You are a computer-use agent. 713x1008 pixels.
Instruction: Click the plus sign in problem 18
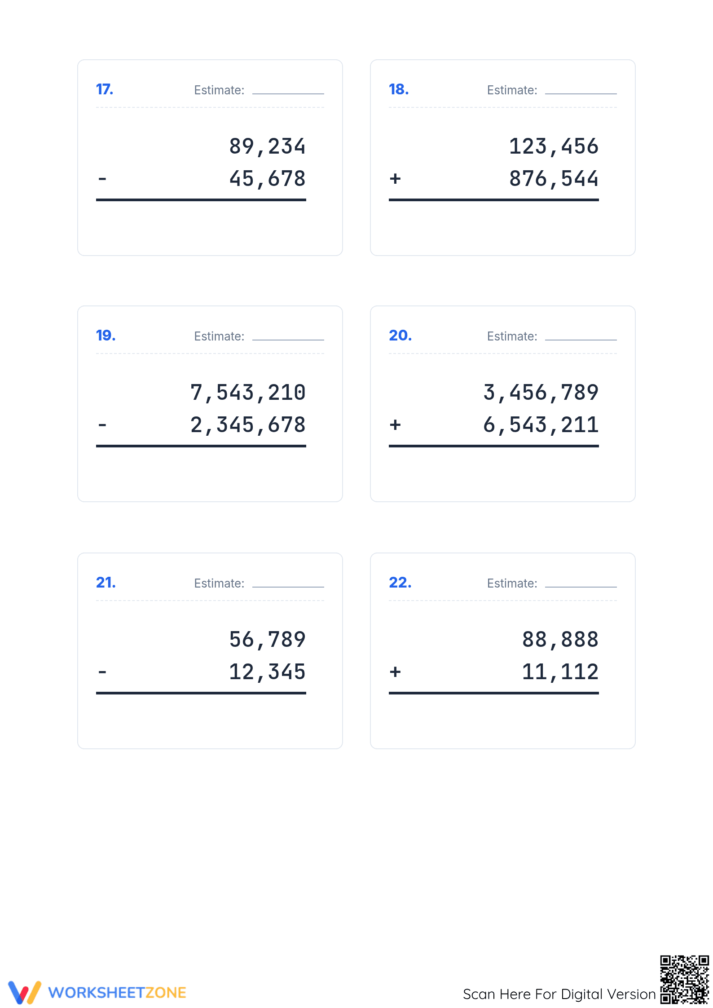[395, 179]
